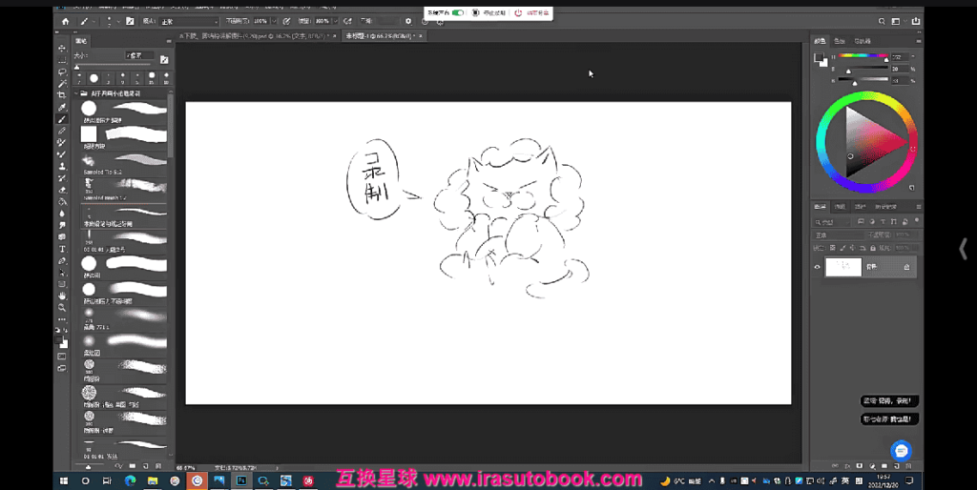The image size is (977, 490).
Task: Open the tool preset arrow beside the brush icon
Action: [94, 21]
